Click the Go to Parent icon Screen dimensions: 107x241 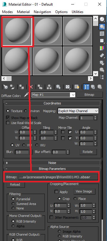93,87
